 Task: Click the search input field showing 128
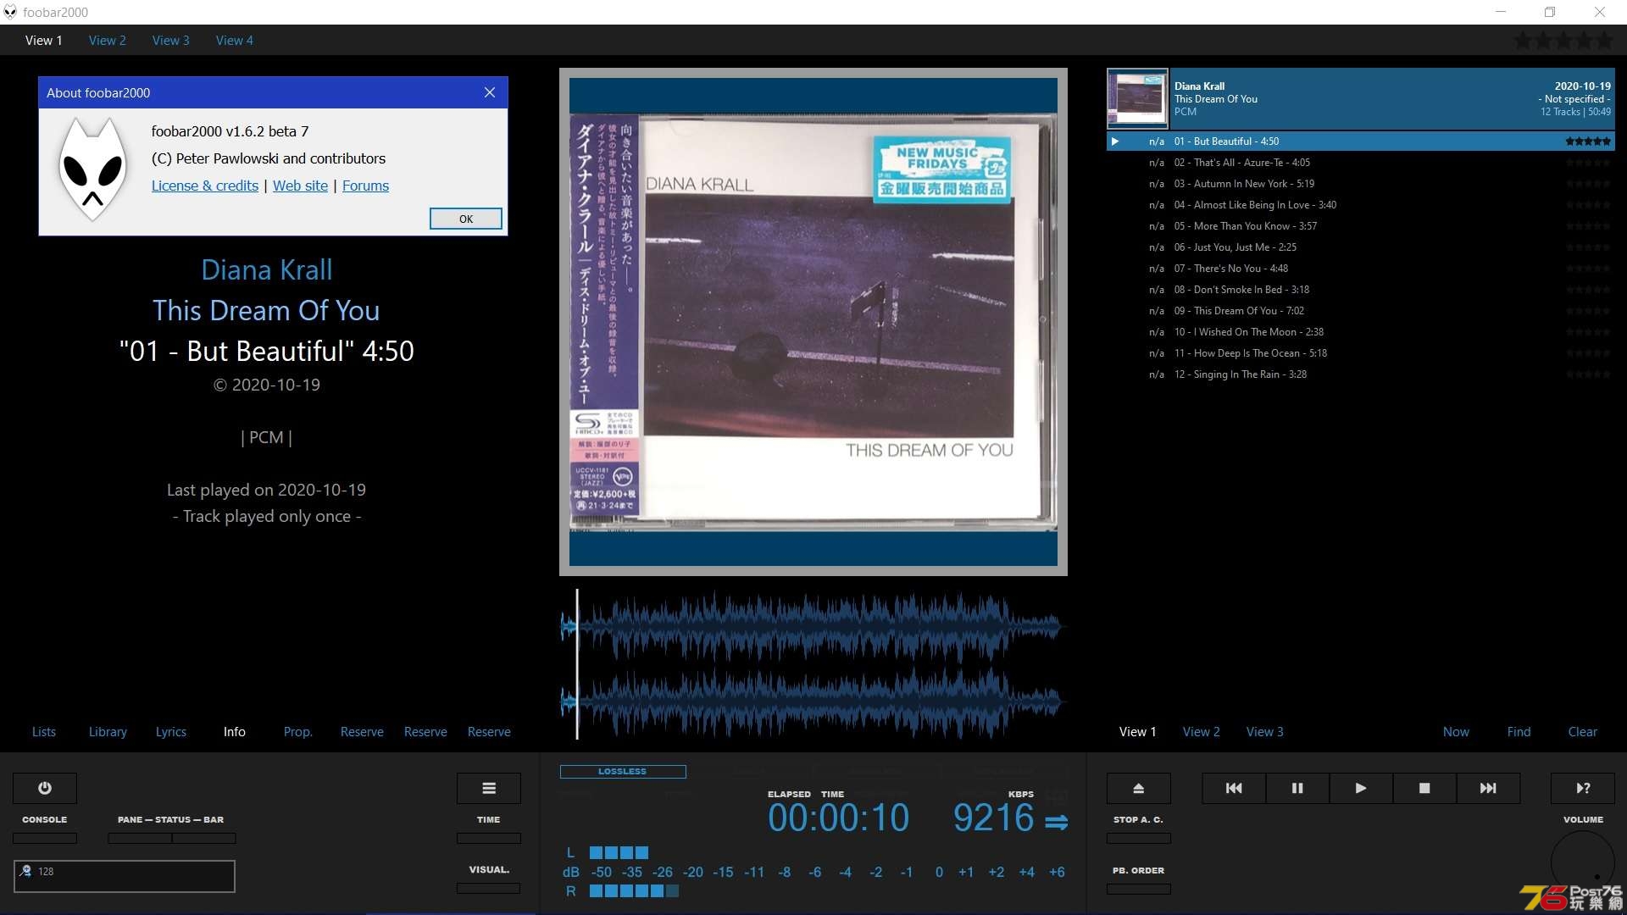coord(125,876)
